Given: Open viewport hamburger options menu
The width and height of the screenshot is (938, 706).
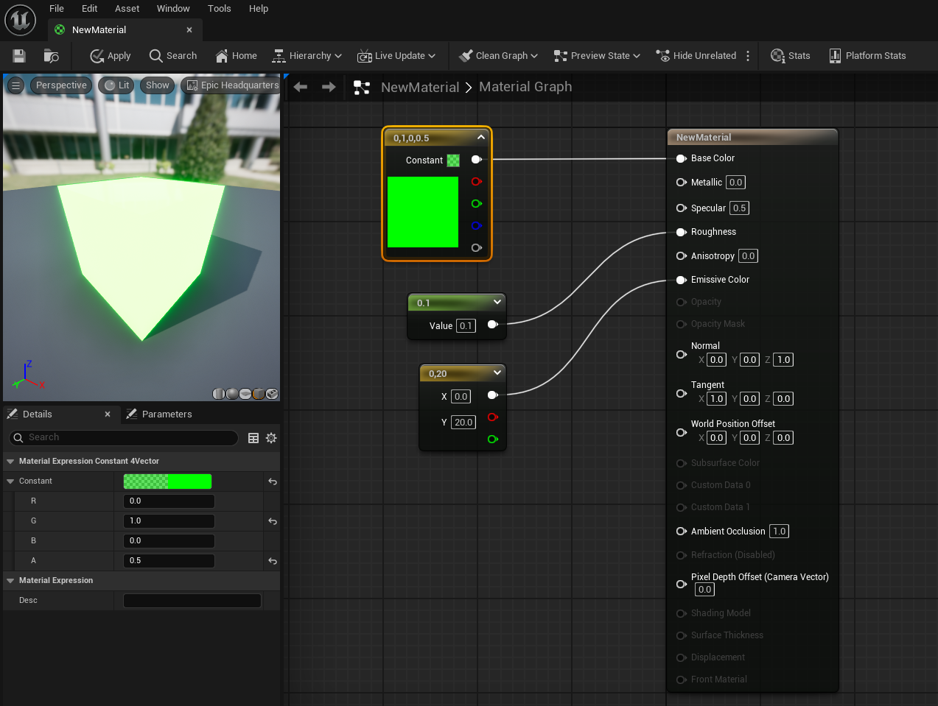Looking at the screenshot, I should (15, 85).
